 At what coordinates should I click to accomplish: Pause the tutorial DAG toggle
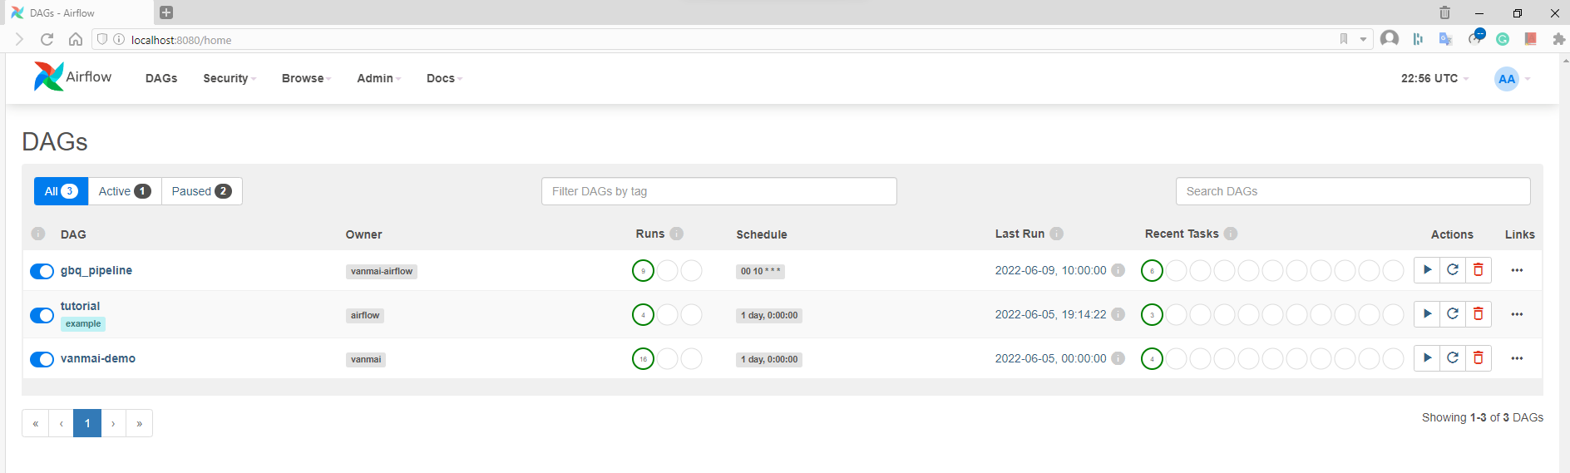click(x=42, y=315)
